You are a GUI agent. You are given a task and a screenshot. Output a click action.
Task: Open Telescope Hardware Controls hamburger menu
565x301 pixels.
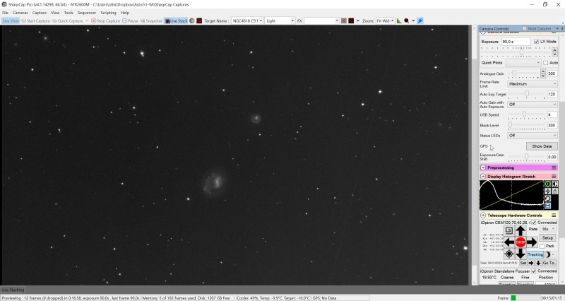(x=554, y=216)
